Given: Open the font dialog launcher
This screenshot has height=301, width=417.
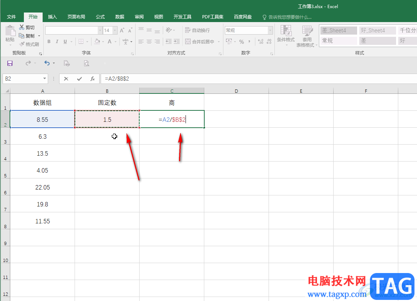Looking at the screenshot, I should pos(132,54).
